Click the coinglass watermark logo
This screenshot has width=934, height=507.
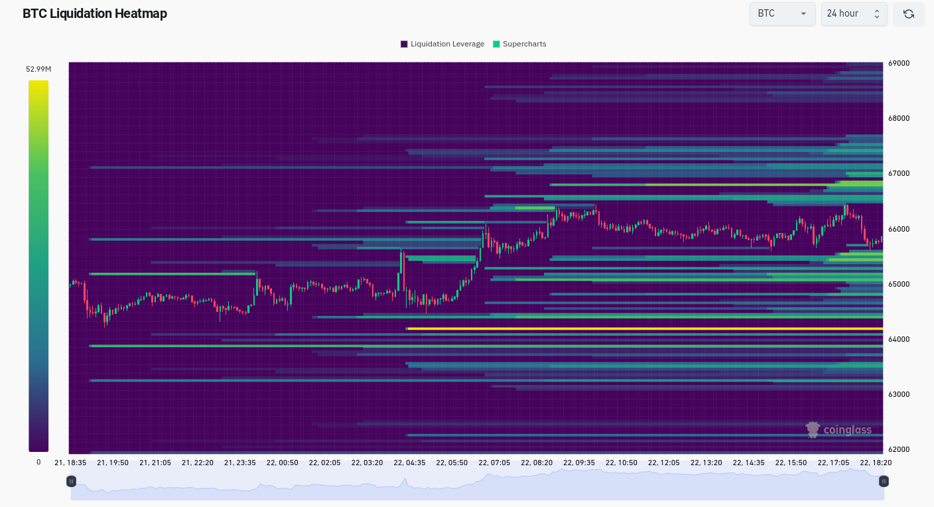point(838,430)
